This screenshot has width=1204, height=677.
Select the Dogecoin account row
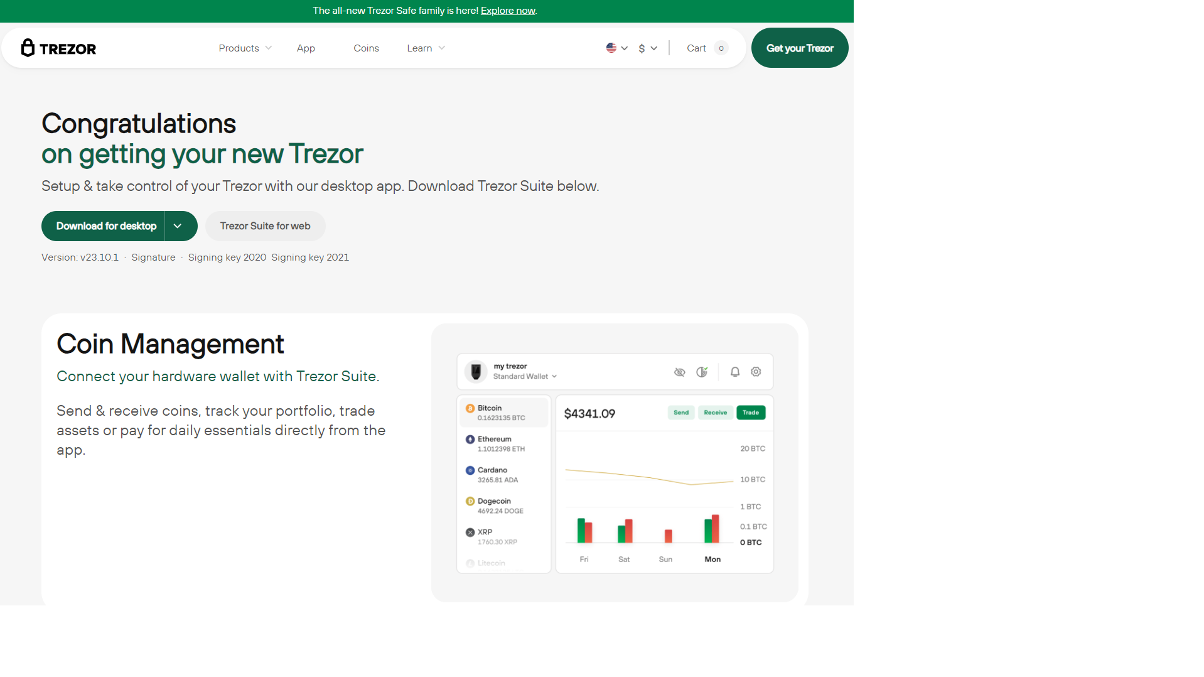(x=503, y=506)
